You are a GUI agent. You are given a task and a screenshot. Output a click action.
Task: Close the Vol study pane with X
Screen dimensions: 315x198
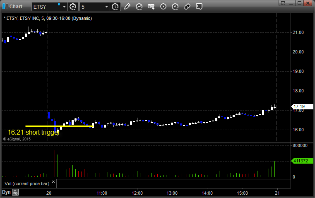point(53,181)
